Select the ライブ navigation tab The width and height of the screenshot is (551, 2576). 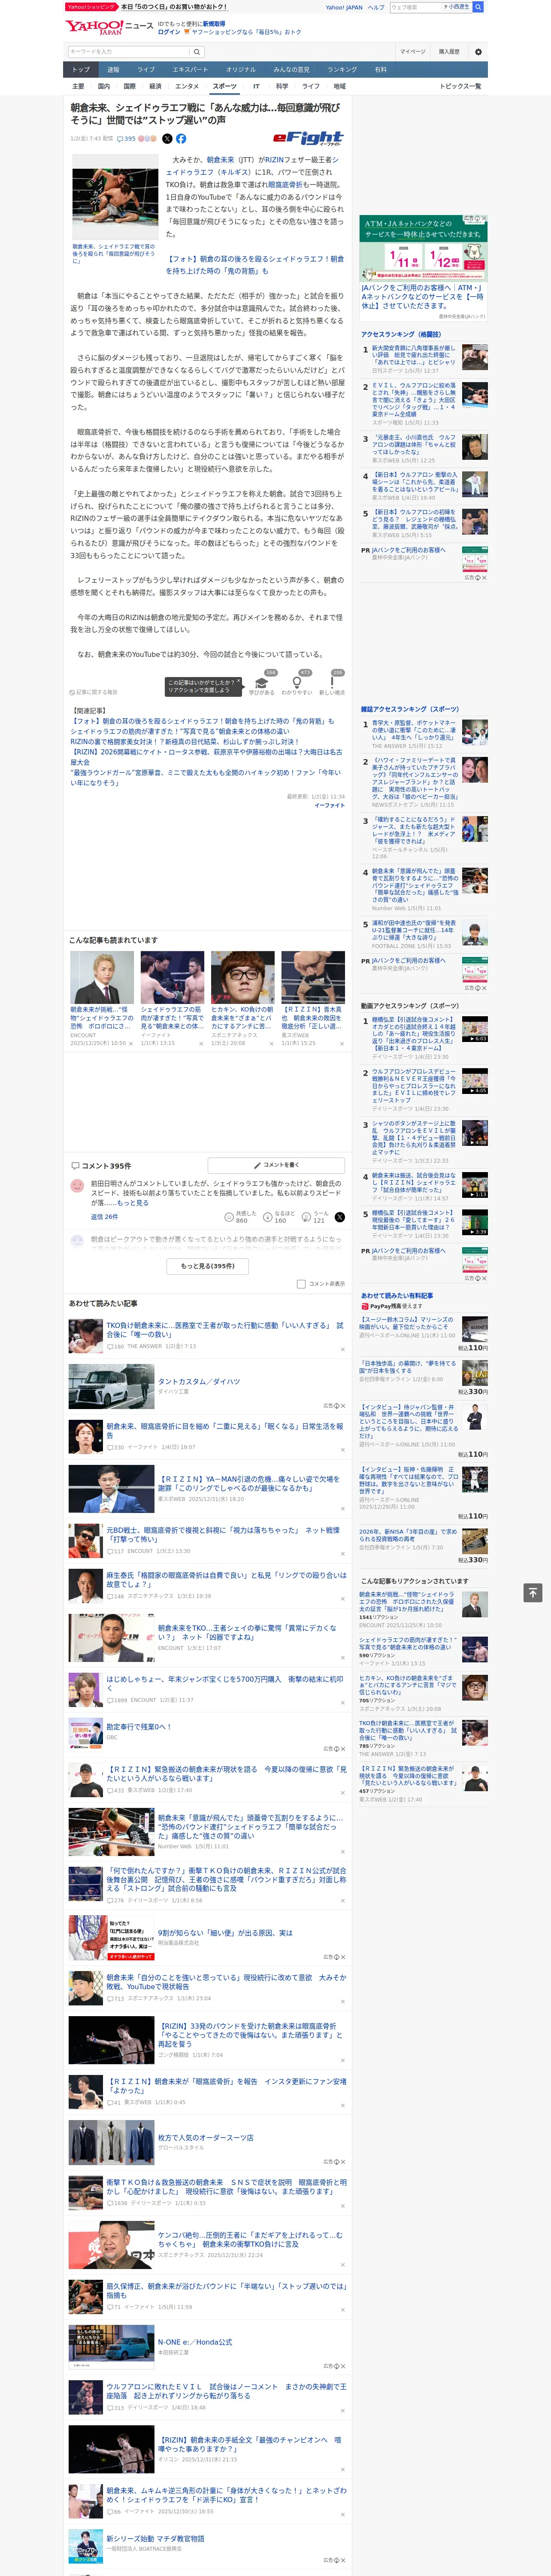click(x=146, y=70)
